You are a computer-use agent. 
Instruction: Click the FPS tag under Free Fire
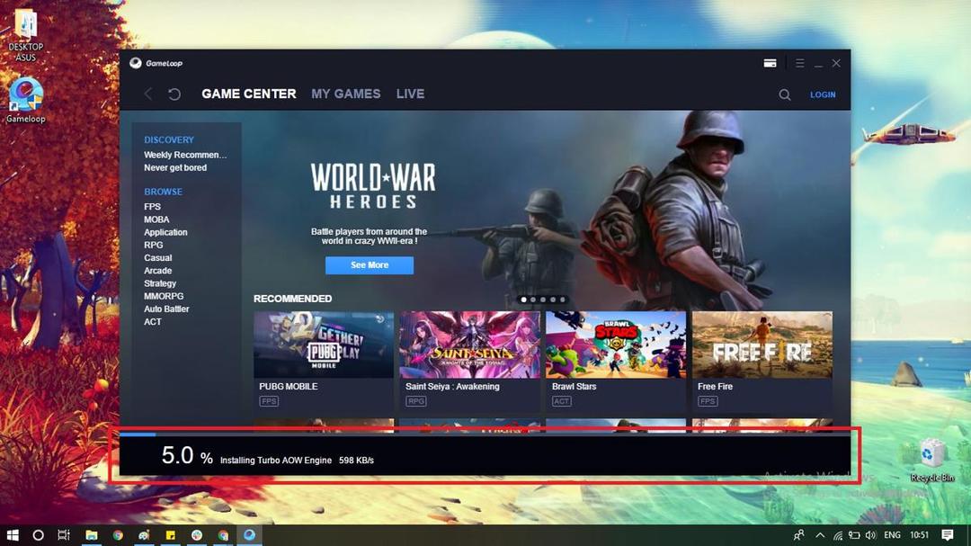pyautogui.click(x=708, y=401)
